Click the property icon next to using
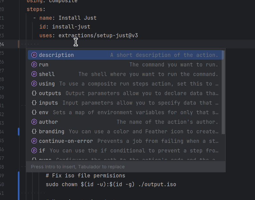The image size is (255, 200). click(34, 84)
